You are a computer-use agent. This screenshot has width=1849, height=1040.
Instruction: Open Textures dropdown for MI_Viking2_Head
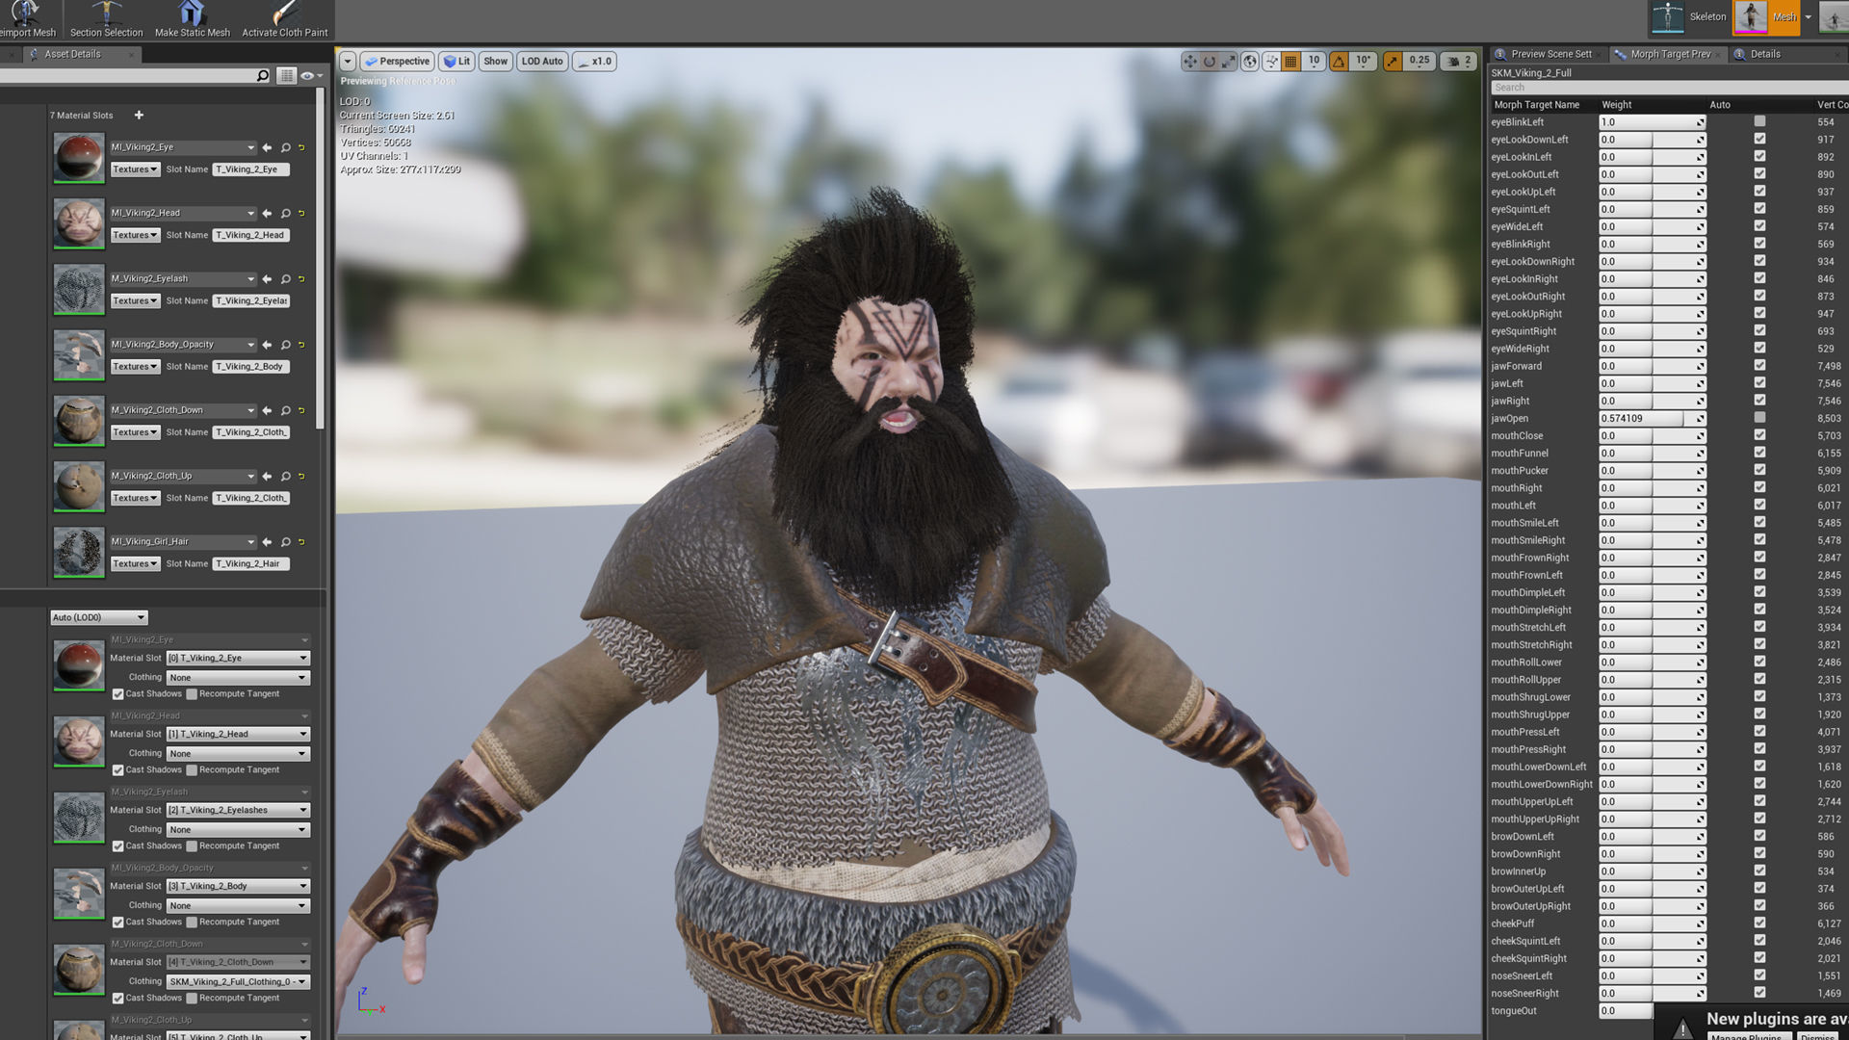[135, 235]
